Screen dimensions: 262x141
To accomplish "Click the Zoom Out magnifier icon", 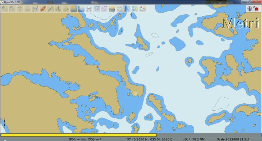I will [x=12, y=9].
